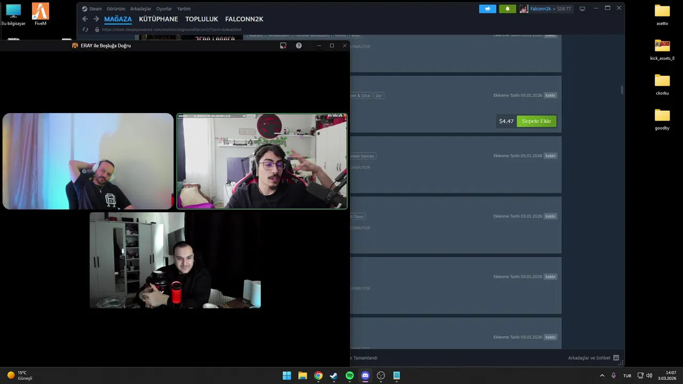Open Steam announcements megaphone button
Viewport: 683px width, 384px height.
pos(488,9)
